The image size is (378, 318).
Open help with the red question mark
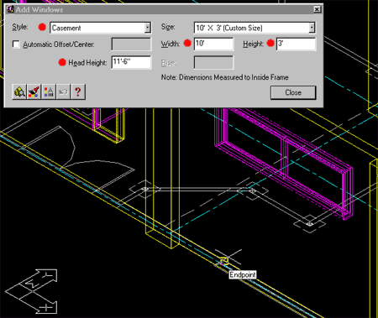78,91
